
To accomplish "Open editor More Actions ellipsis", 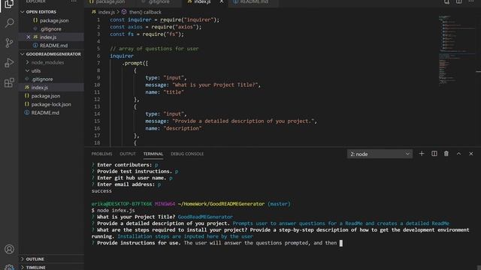I will click(x=471, y=1).
